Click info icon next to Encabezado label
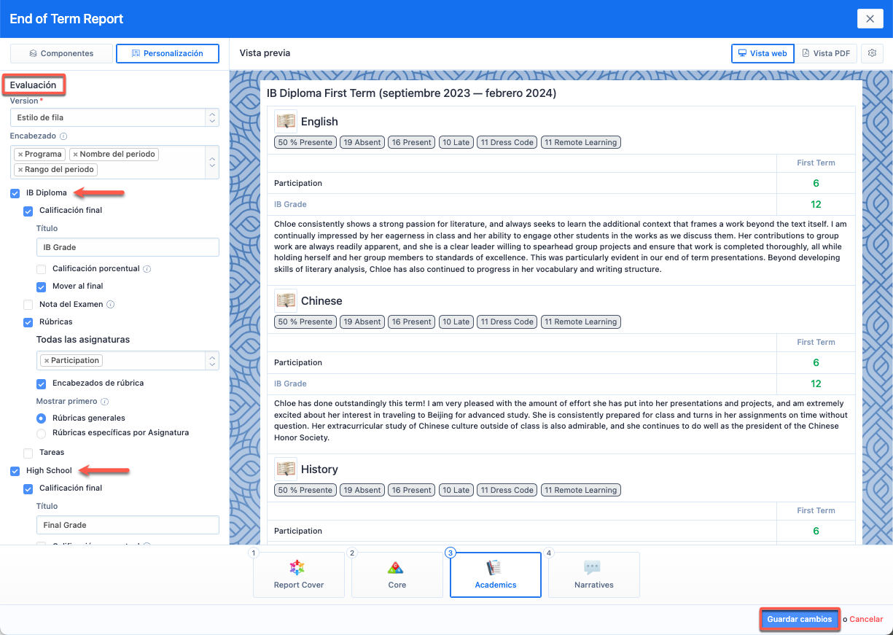Screen dimensions: 893x635 point(63,136)
